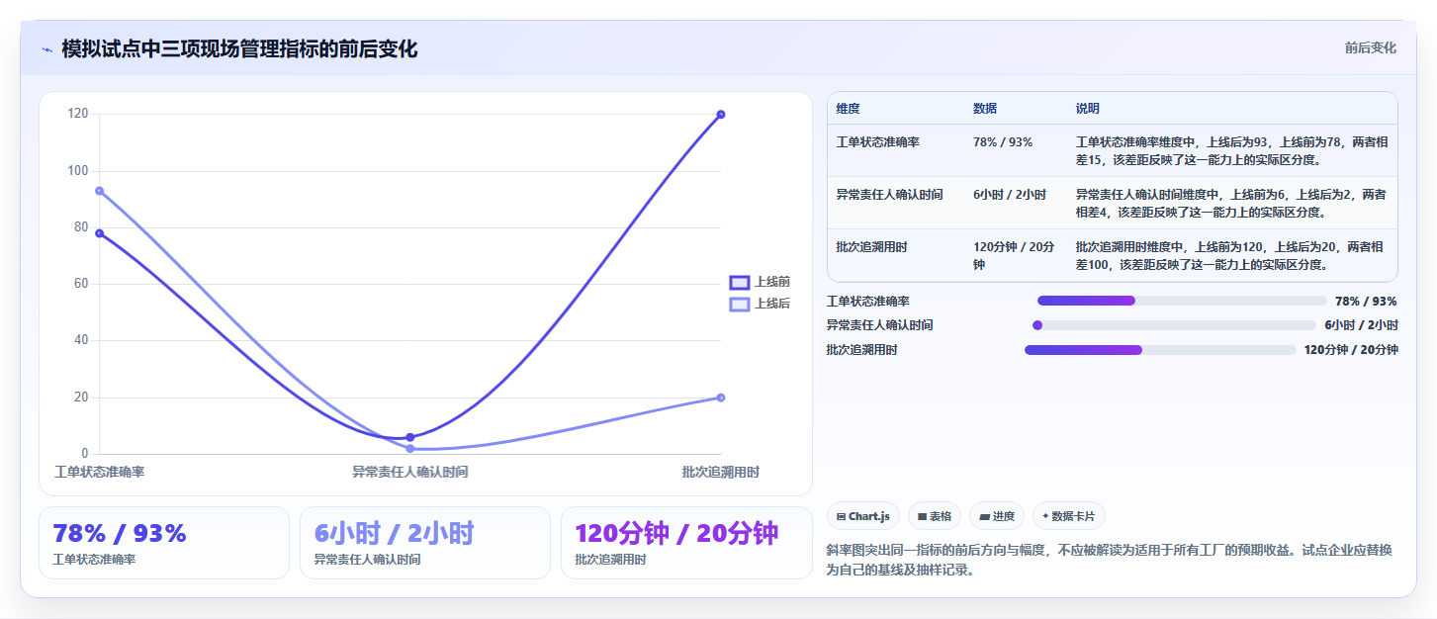The width and height of the screenshot is (1437, 619).
Task: Click the 异常责任人确认时间 progress bar
Action: 1175,325
